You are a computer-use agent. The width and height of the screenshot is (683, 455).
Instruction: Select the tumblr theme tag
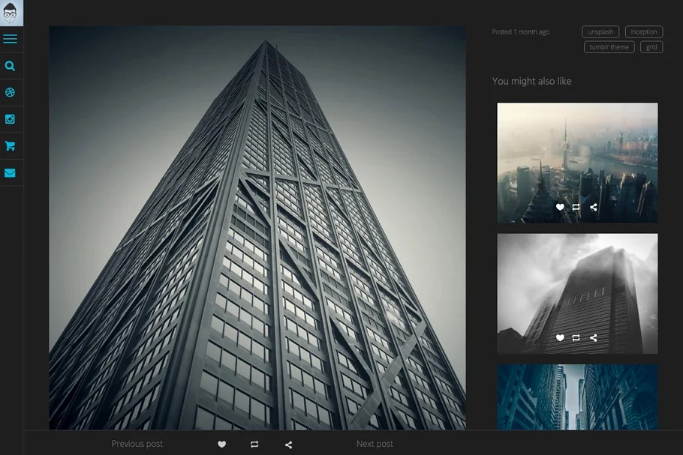[x=609, y=47]
